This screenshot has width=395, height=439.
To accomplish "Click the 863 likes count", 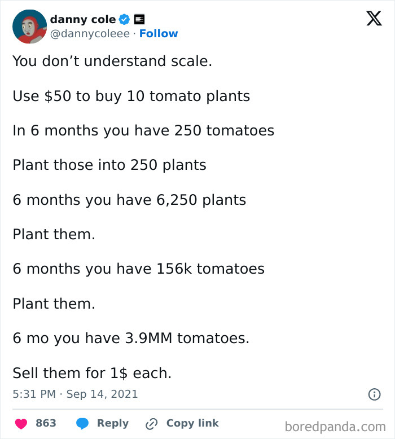I will tap(46, 423).
